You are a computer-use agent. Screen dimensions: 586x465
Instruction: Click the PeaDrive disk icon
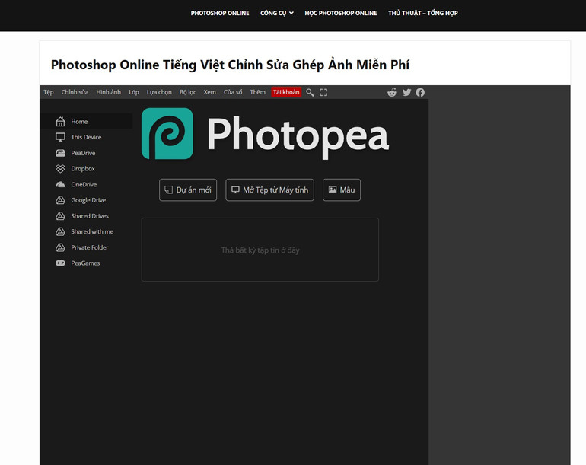pyautogui.click(x=60, y=153)
